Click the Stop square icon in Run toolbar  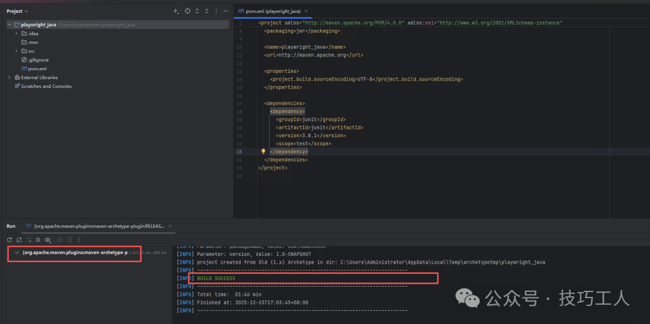(x=38, y=240)
